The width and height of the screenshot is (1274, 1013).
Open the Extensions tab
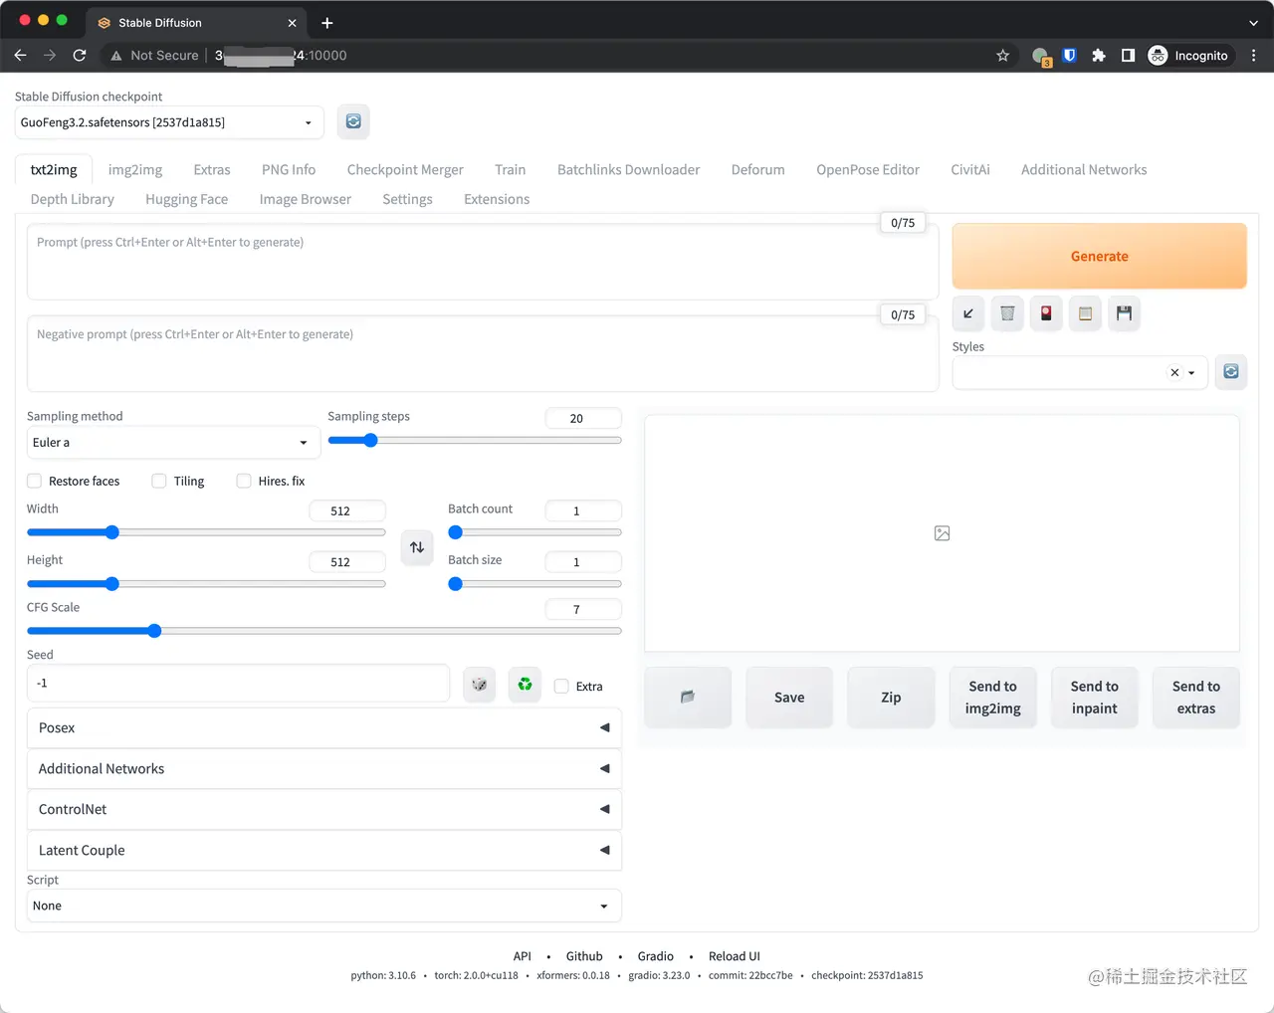[497, 199]
